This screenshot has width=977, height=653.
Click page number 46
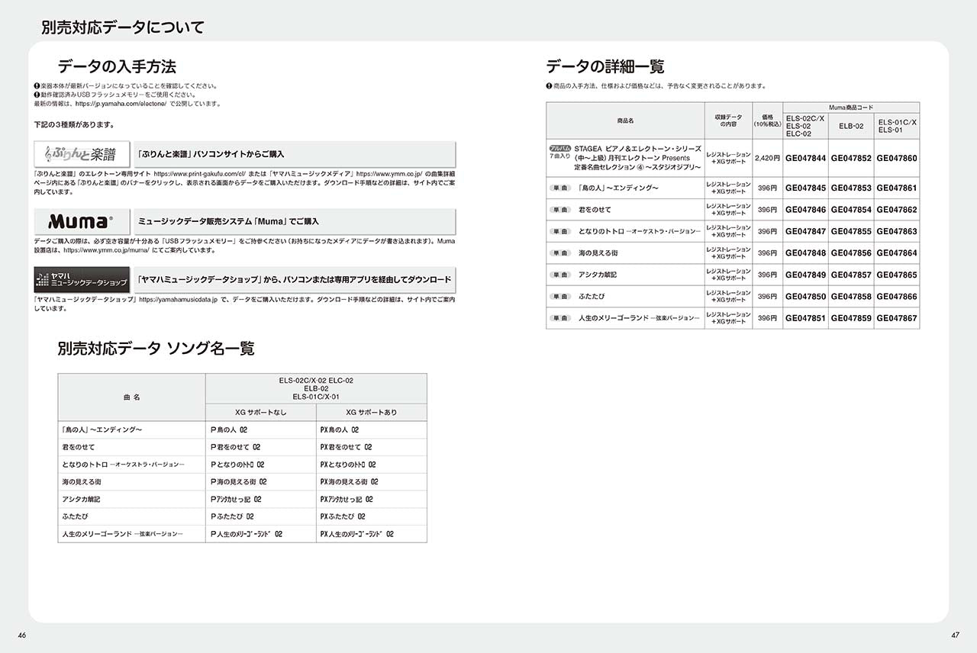coord(22,635)
